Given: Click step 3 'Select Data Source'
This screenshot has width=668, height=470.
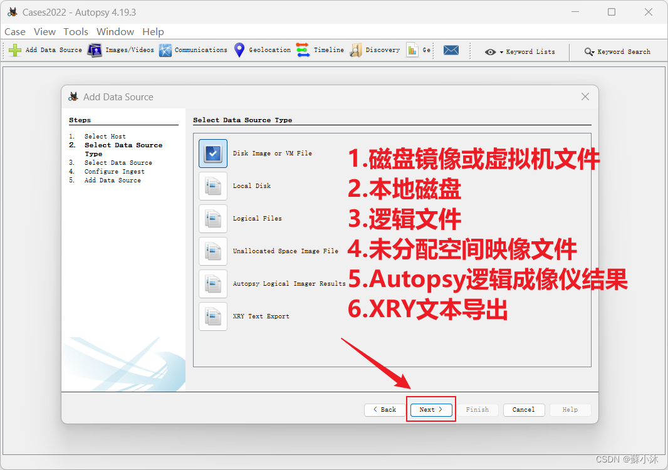Looking at the screenshot, I should (118, 163).
